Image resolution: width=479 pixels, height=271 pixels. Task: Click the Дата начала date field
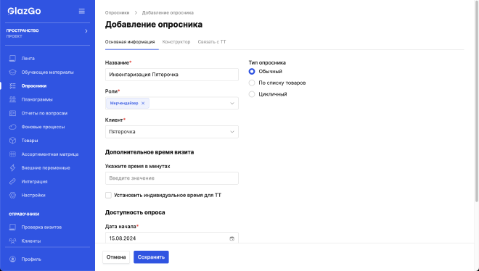pyautogui.click(x=172, y=238)
